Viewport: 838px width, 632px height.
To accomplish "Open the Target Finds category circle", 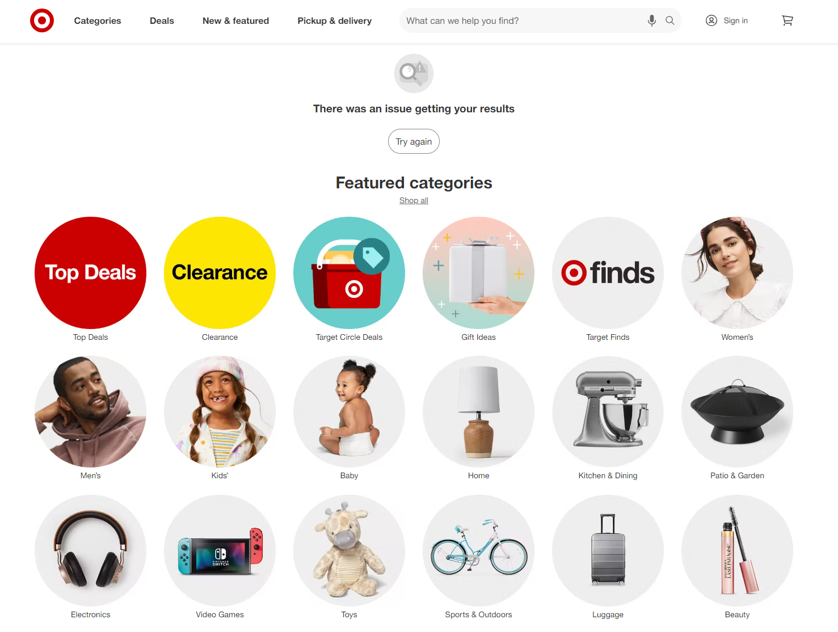I will (x=608, y=273).
